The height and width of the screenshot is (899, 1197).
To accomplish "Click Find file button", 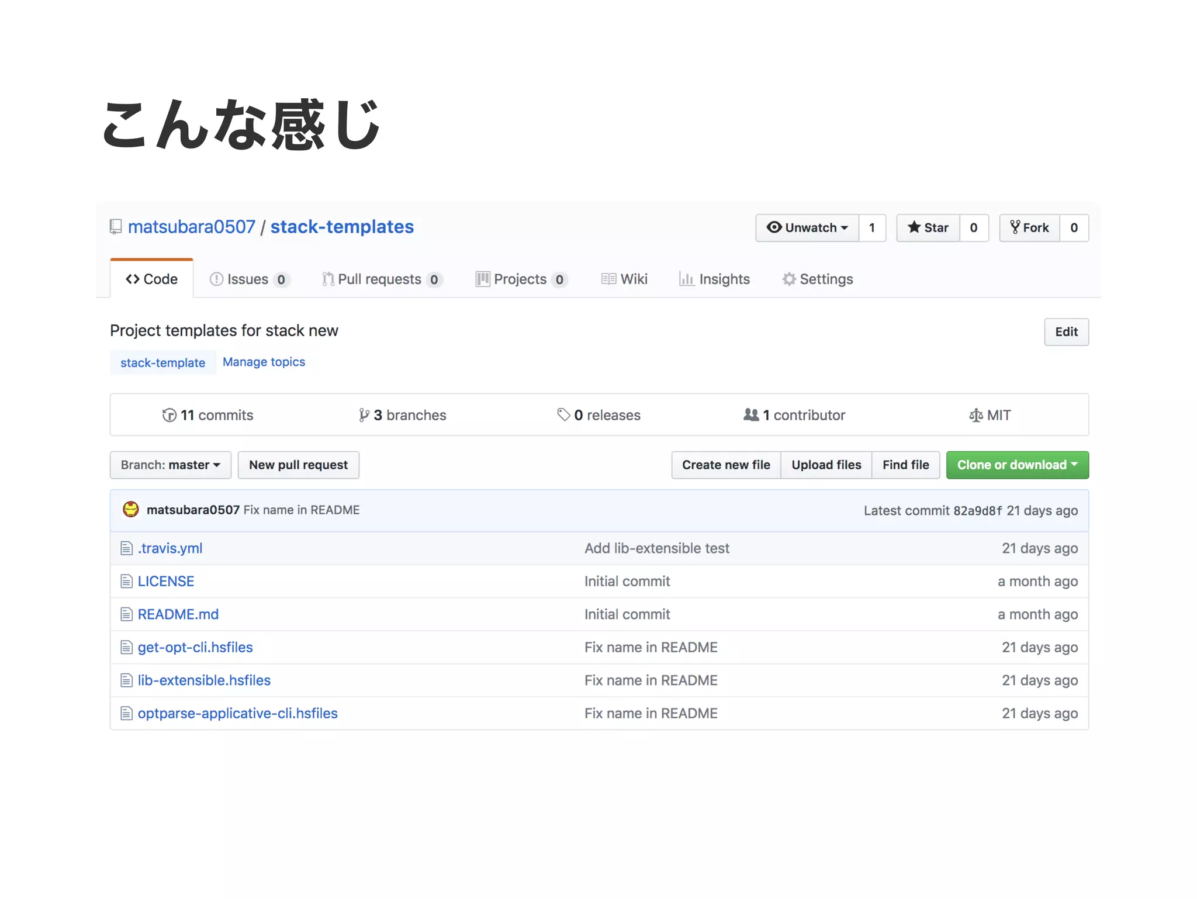I will click(906, 465).
